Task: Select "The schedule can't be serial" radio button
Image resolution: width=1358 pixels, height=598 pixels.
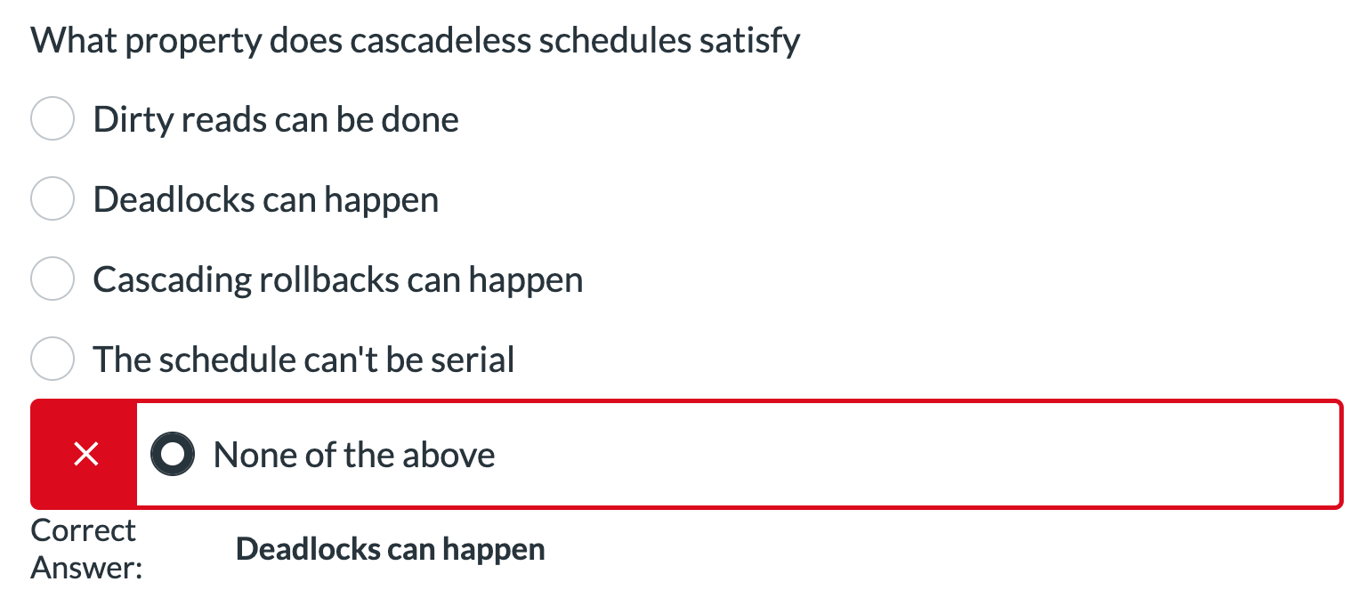Action: click(52, 360)
